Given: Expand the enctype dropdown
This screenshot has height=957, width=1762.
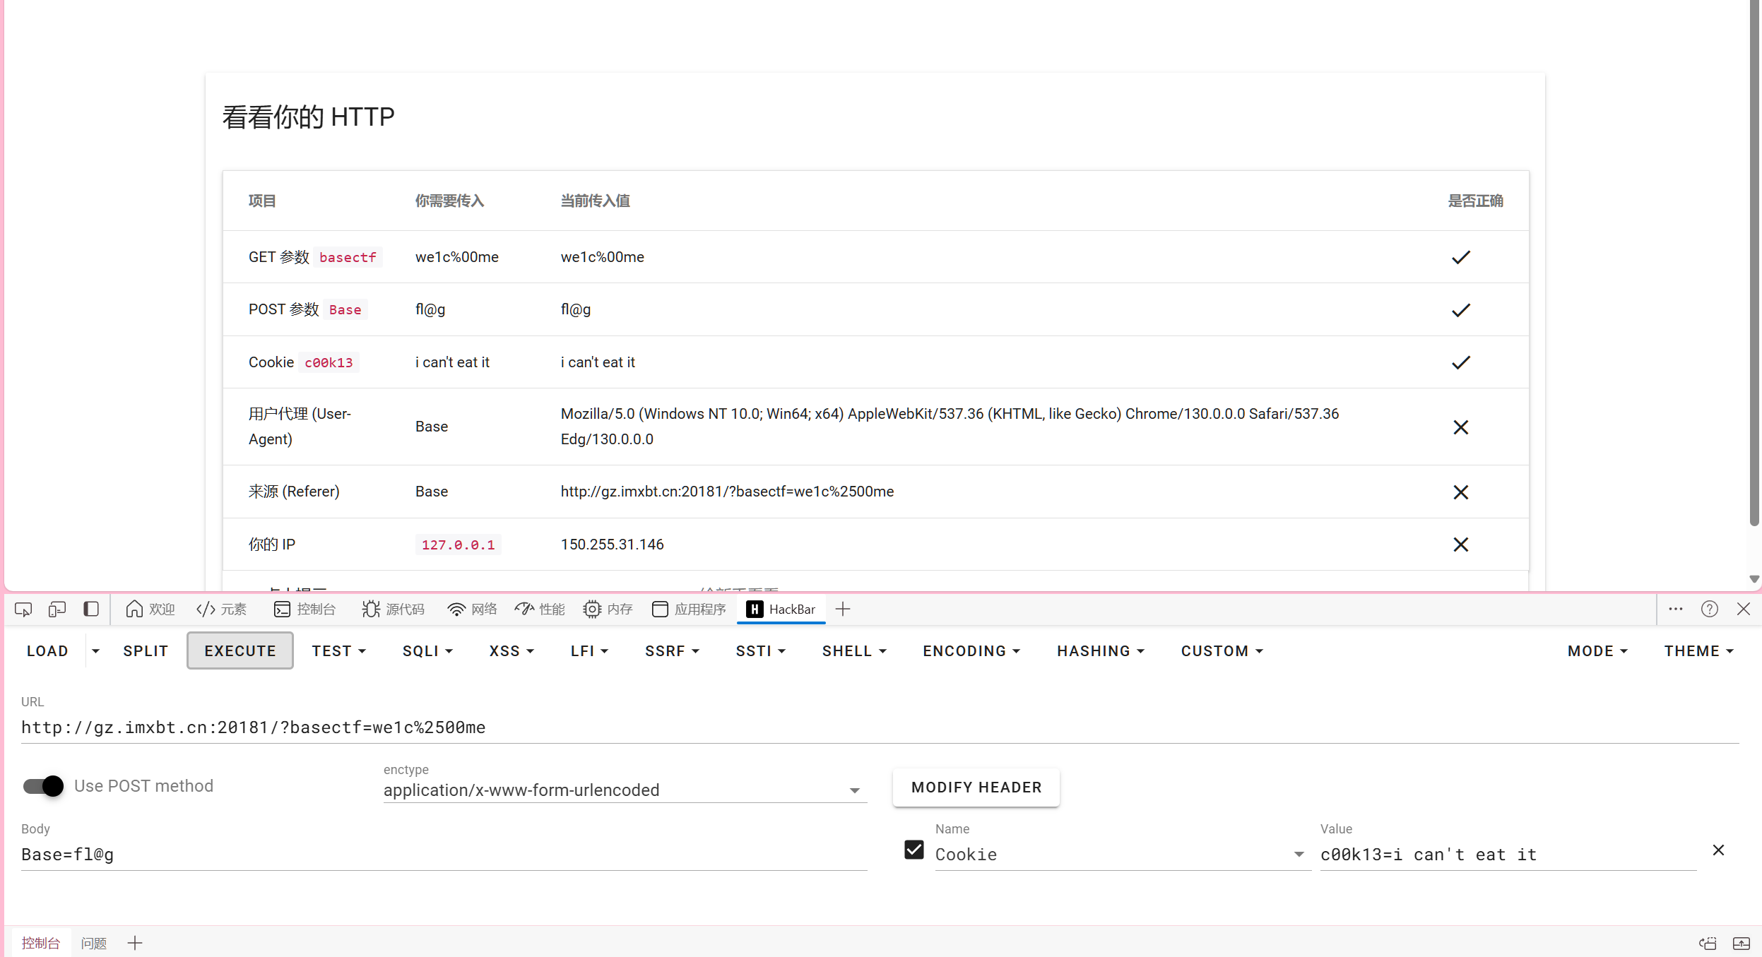Looking at the screenshot, I should (854, 790).
